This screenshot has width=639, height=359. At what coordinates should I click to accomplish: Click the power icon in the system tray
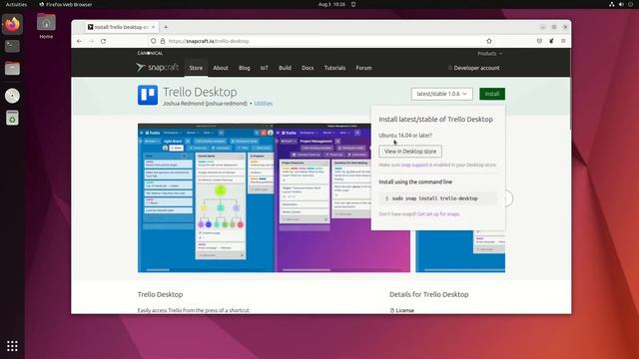pyautogui.click(x=630, y=4)
